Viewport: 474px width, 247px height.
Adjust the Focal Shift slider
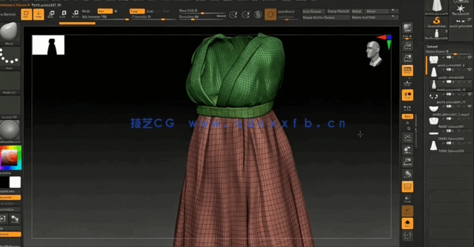pos(202,11)
